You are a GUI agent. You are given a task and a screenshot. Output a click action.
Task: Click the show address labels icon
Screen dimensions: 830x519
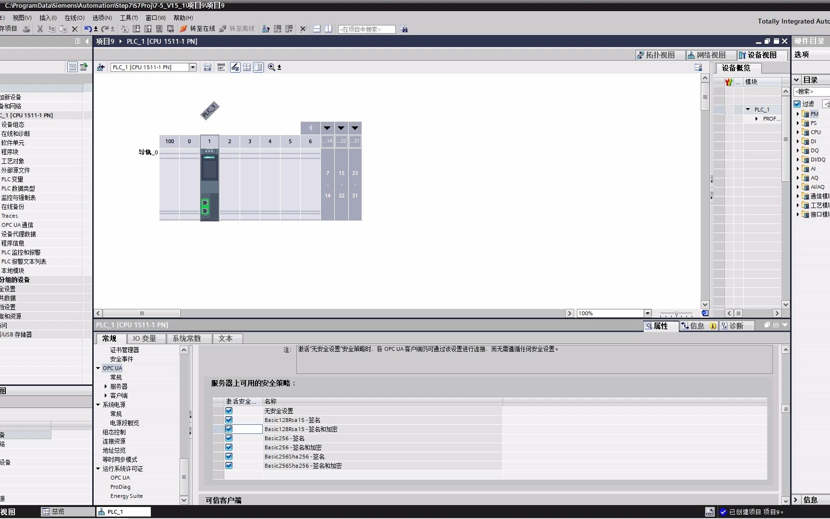207,67
